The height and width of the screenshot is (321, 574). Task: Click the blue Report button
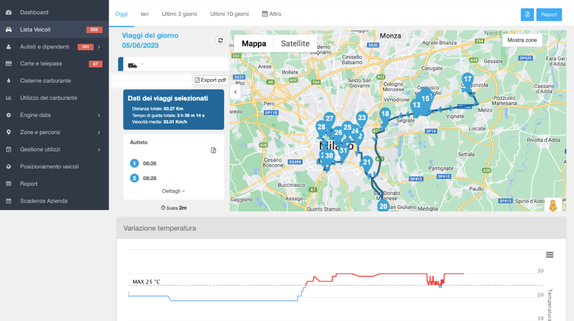[549, 15]
